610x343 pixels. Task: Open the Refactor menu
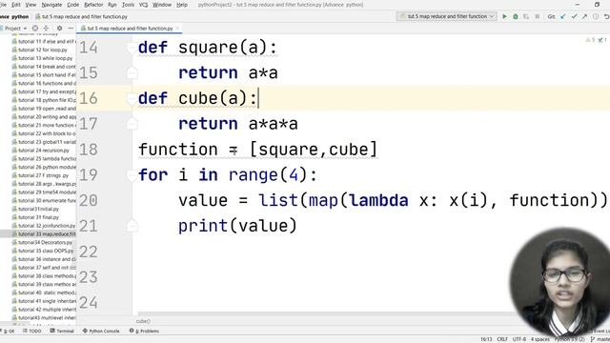click(x=93, y=5)
